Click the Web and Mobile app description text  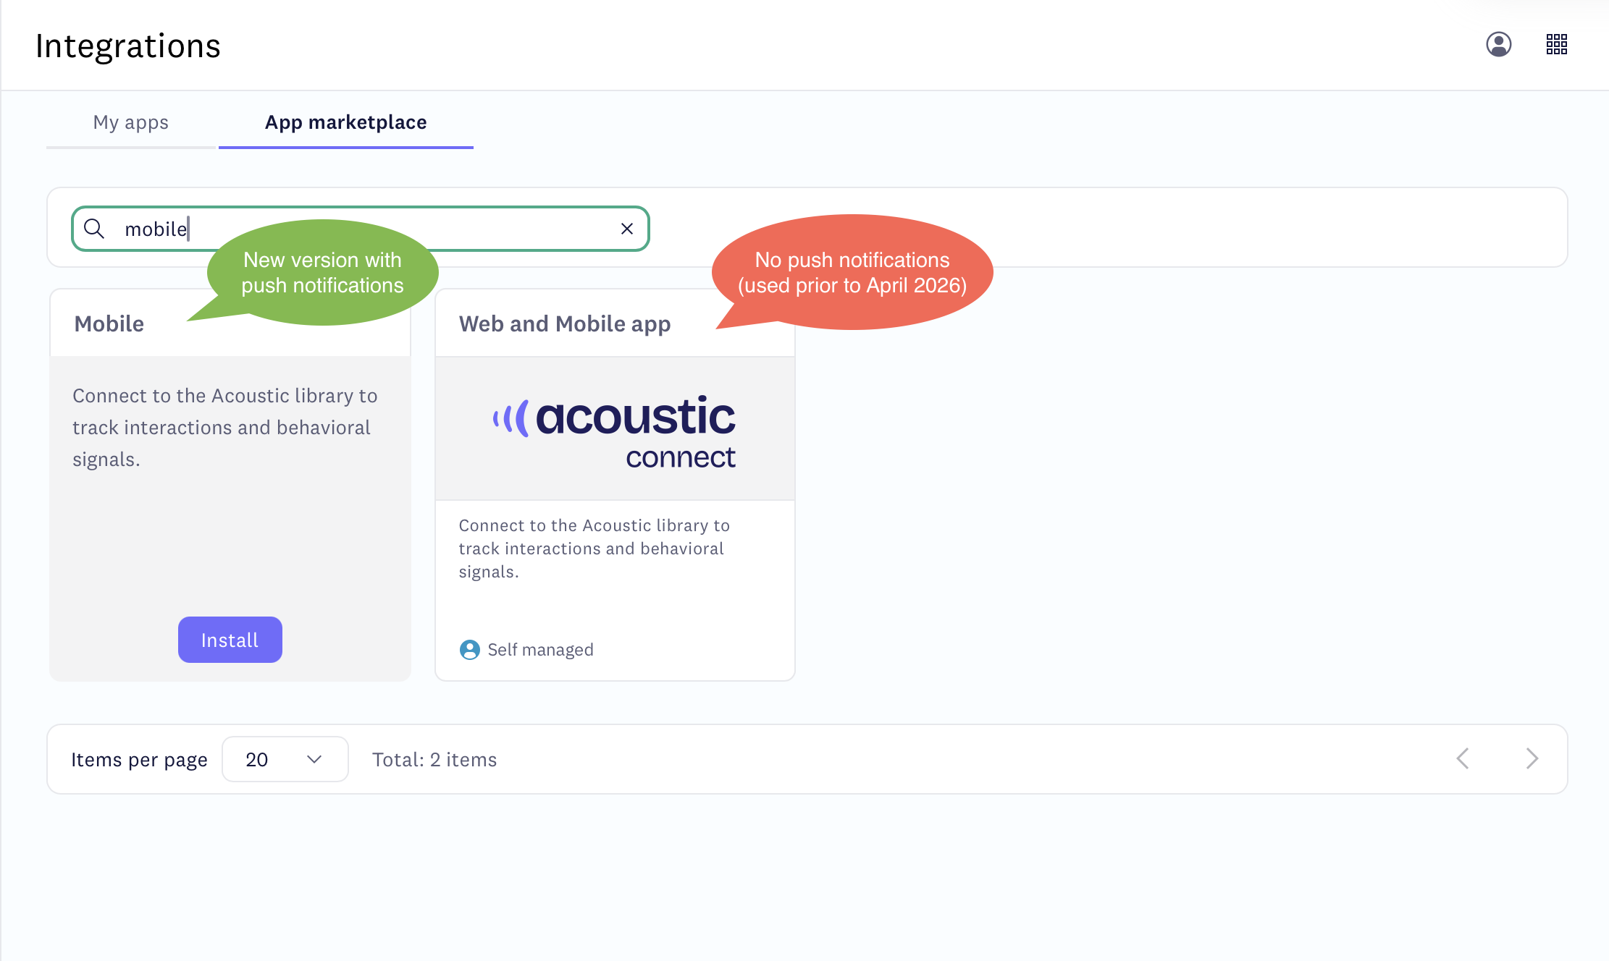pos(593,548)
